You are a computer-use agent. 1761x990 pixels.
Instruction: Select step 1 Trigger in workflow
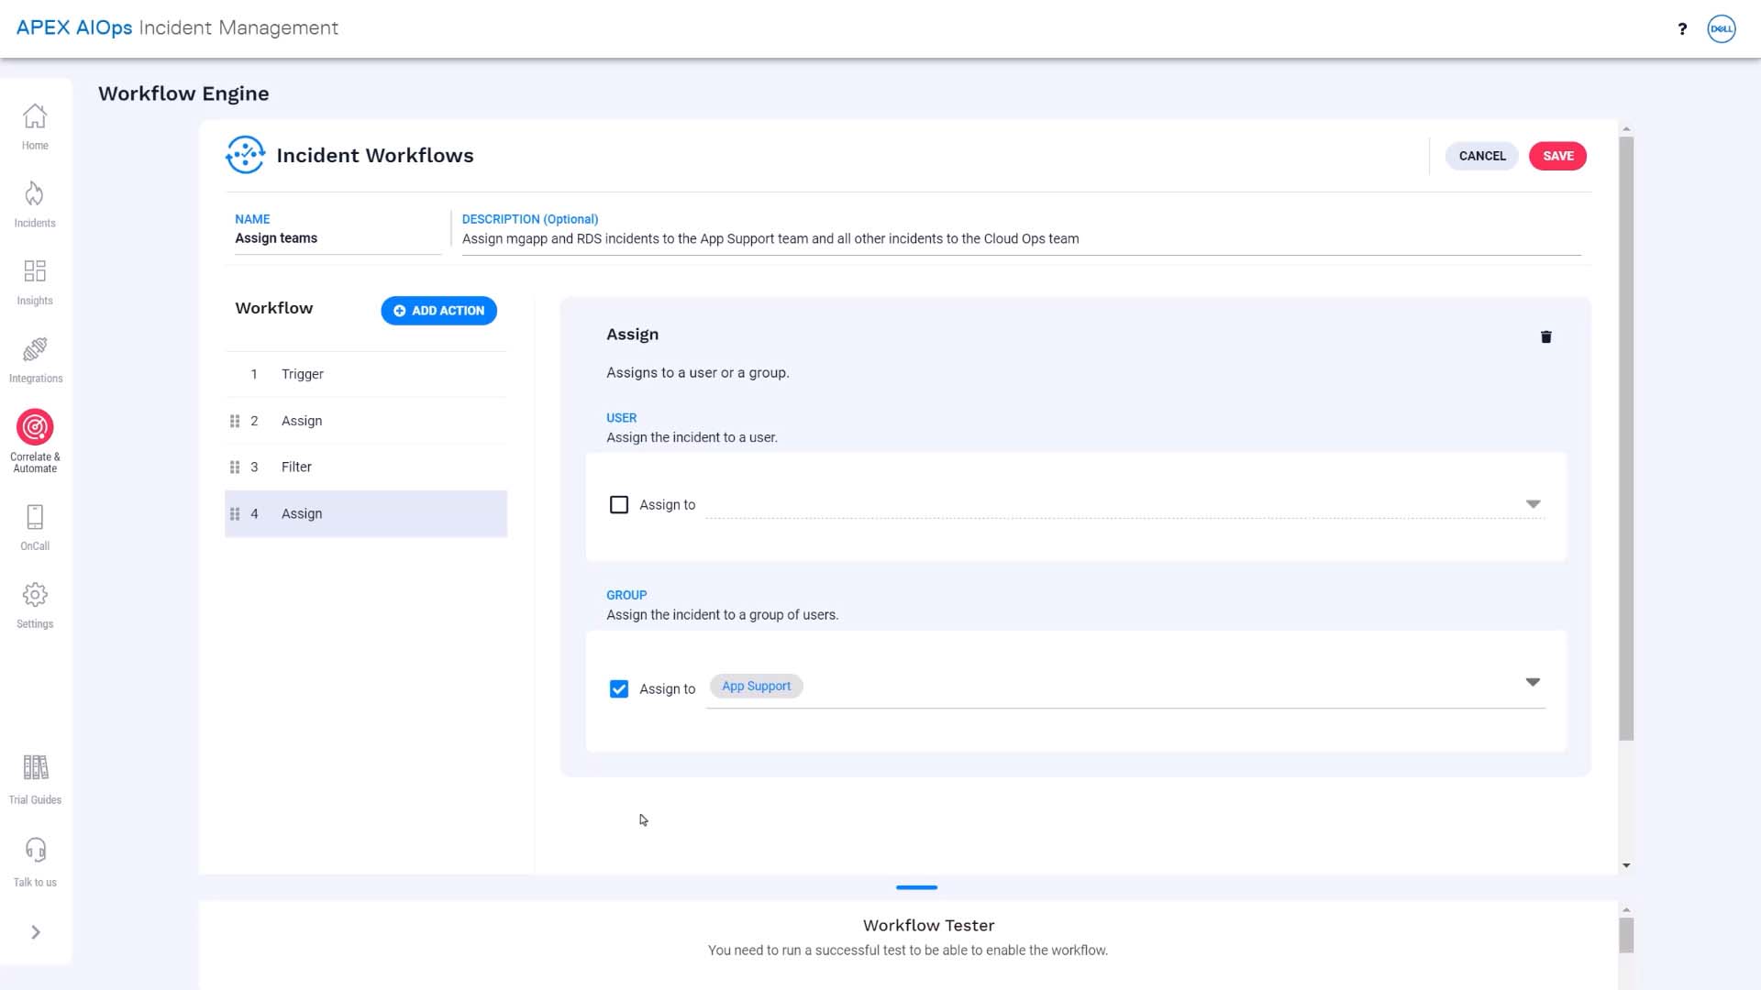pos(366,374)
